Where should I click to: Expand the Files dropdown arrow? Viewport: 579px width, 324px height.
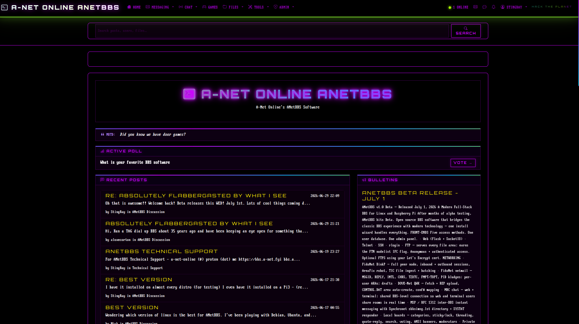point(242,7)
